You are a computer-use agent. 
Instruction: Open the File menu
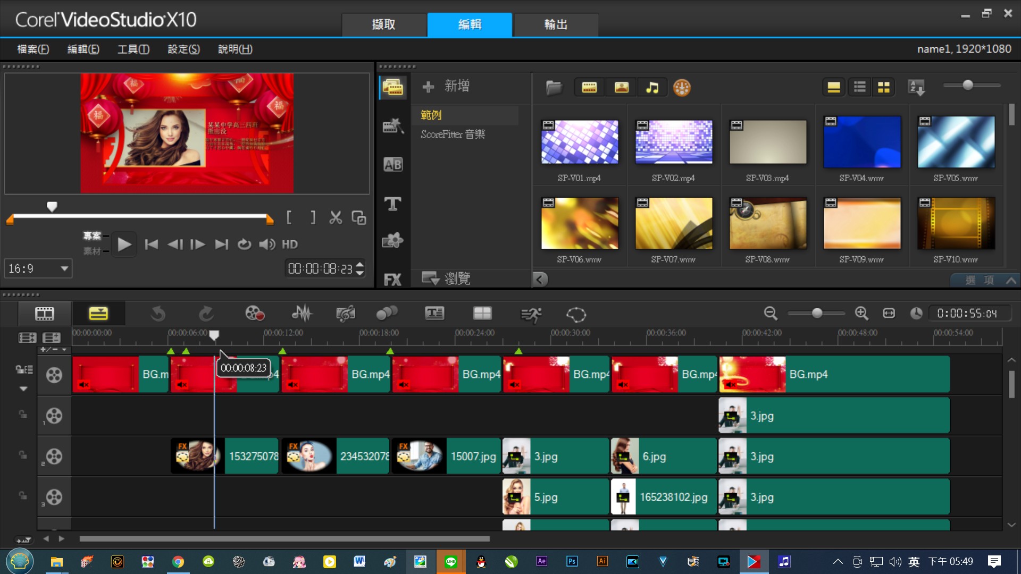[x=33, y=49]
